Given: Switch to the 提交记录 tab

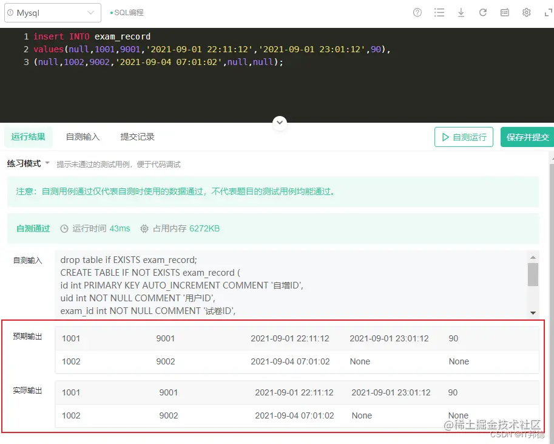Looking at the screenshot, I should pyautogui.click(x=138, y=137).
